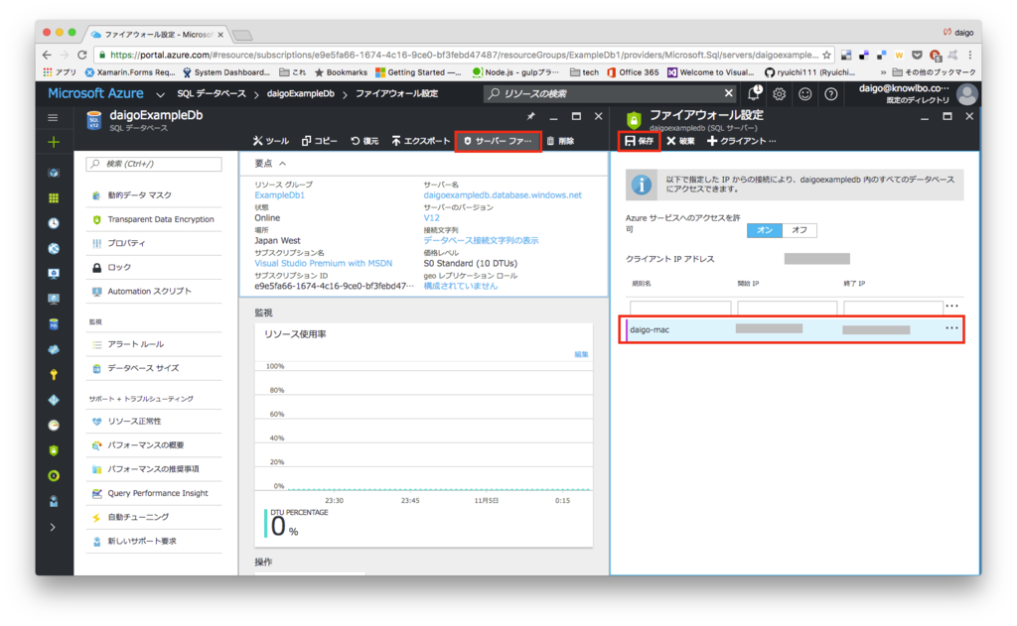Discard changes with 破棄
Viewport: 1017px width, 626px height.
click(x=681, y=141)
